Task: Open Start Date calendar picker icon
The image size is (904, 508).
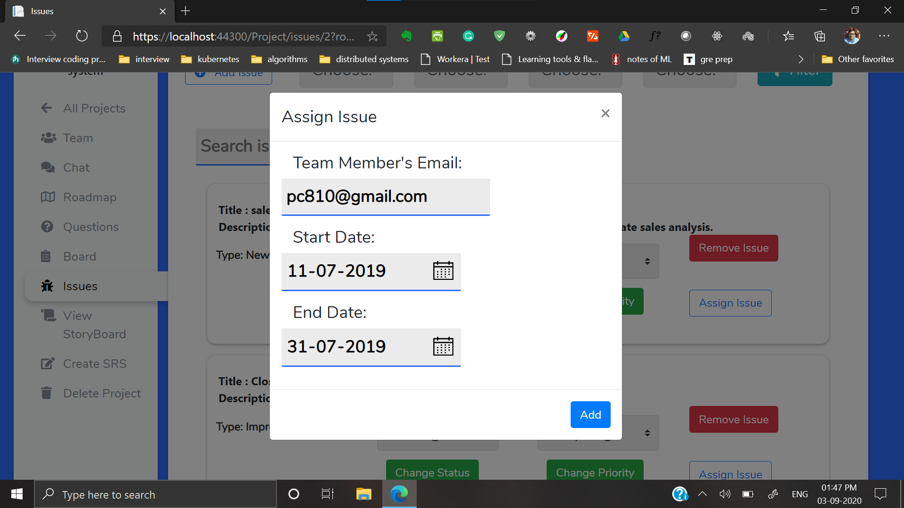Action: pyautogui.click(x=443, y=271)
